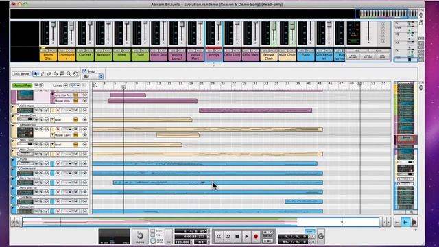
Task: Select the Magnify tool
Action: pyautogui.click(x=69, y=74)
